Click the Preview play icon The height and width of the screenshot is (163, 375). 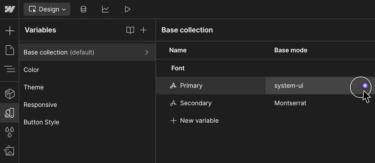[127, 9]
